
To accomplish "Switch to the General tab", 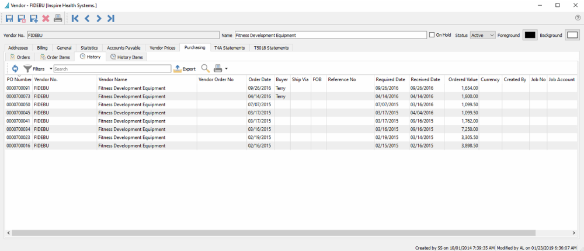I will [64, 48].
